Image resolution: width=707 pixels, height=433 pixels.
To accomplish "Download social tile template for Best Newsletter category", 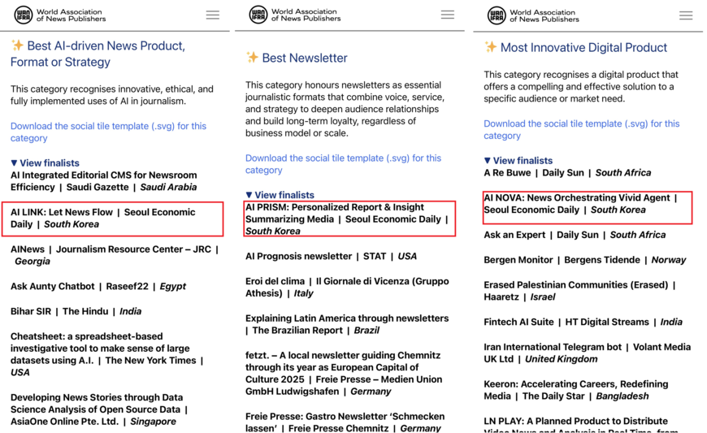I will [343, 164].
